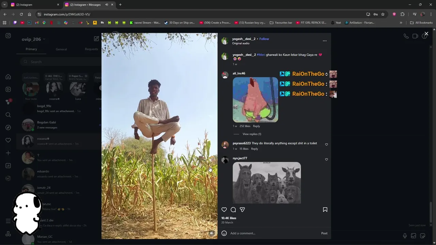Screen dimensions: 436x245
Task: Start audio call in chat header
Action: pos(406,36)
